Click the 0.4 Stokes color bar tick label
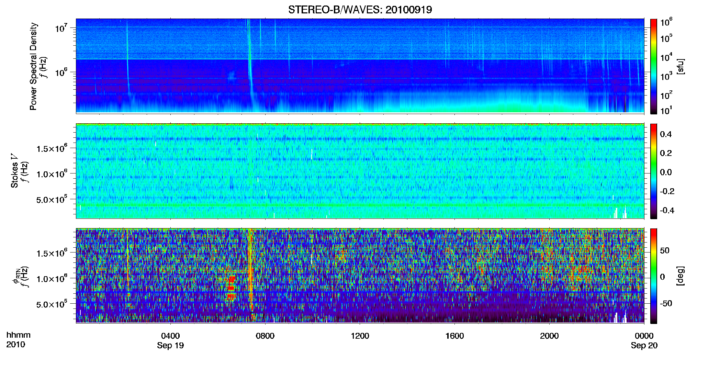Image resolution: width=720 pixels, height=371 pixels. [x=666, y=134]
